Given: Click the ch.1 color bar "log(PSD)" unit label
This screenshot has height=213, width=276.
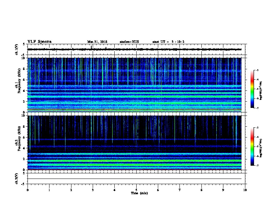Looking at the screenshot, I should [261, 90].
